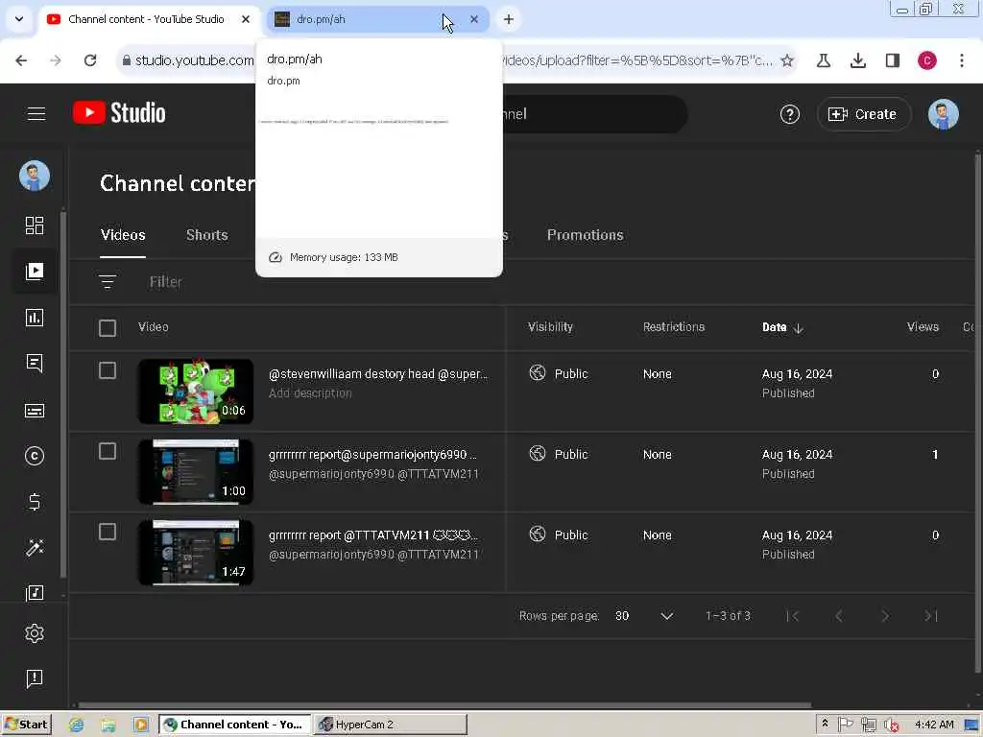Open Chrome downloads icon

857,60
